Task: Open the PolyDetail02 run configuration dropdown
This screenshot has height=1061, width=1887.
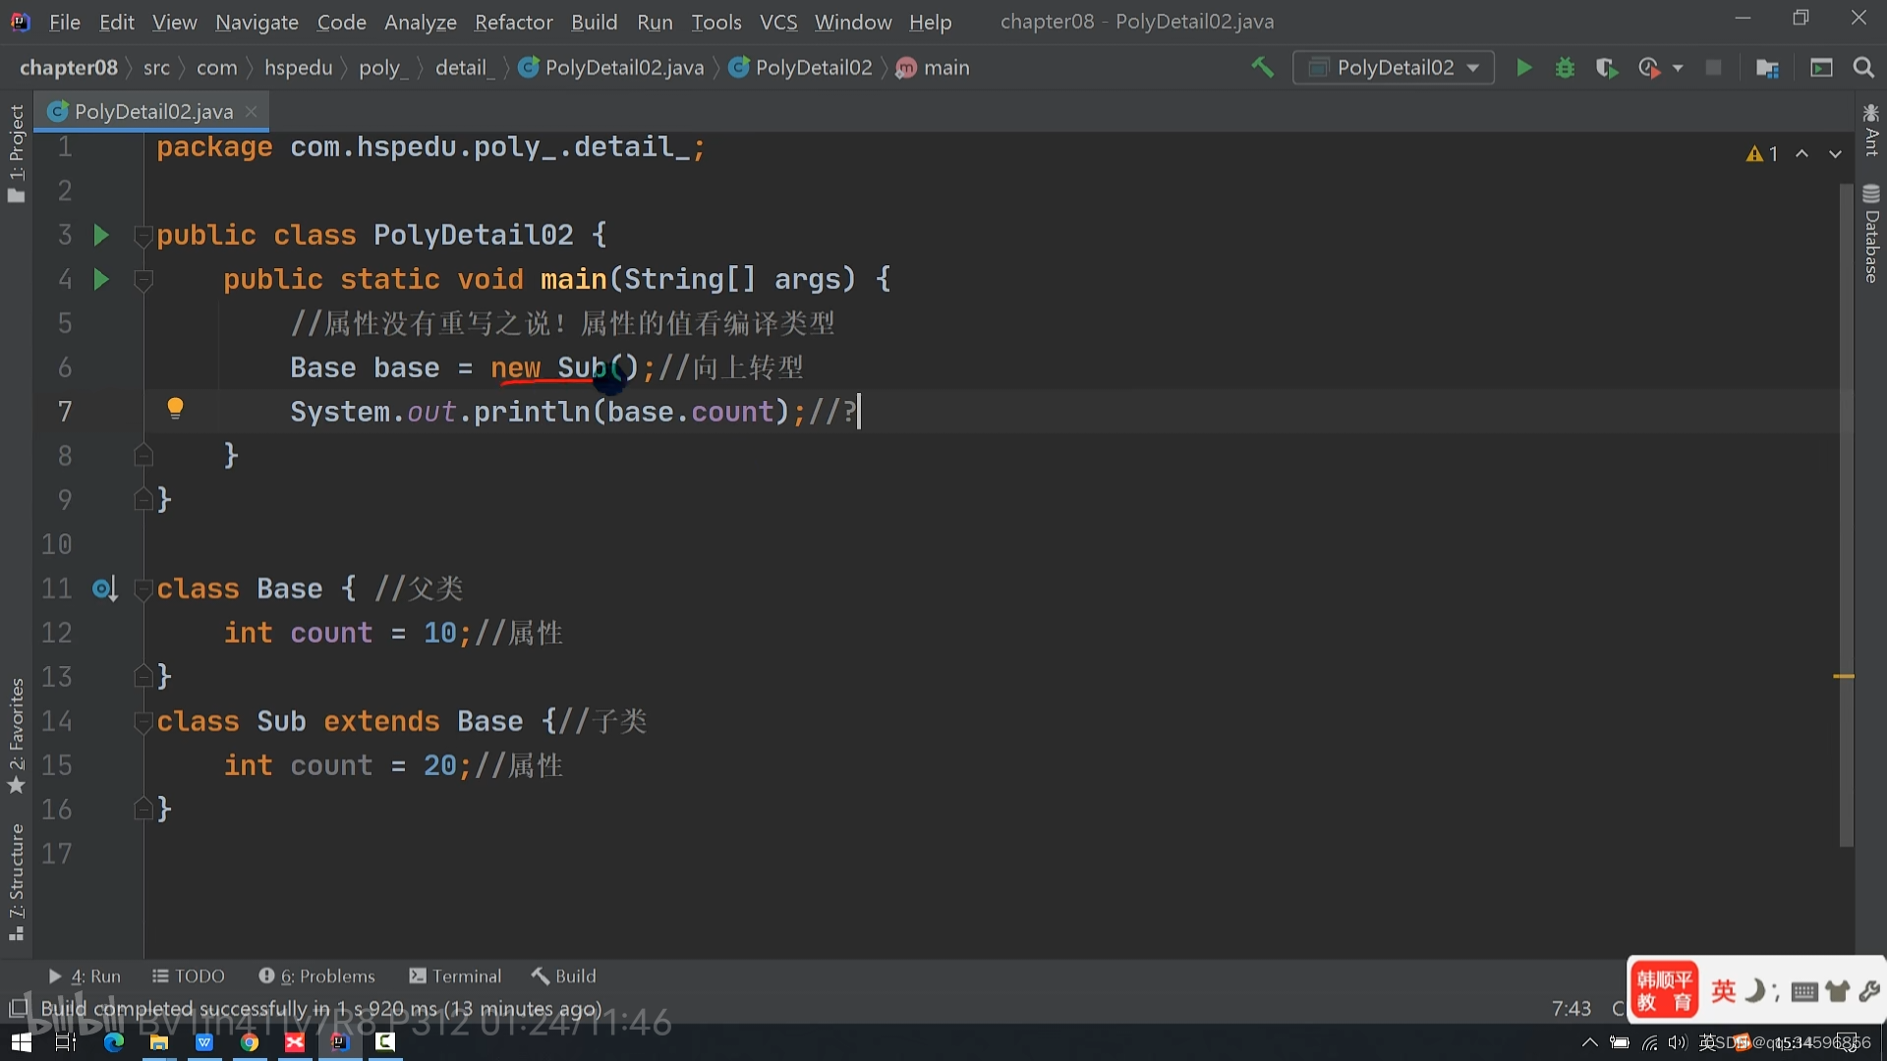Action: 1394,68
